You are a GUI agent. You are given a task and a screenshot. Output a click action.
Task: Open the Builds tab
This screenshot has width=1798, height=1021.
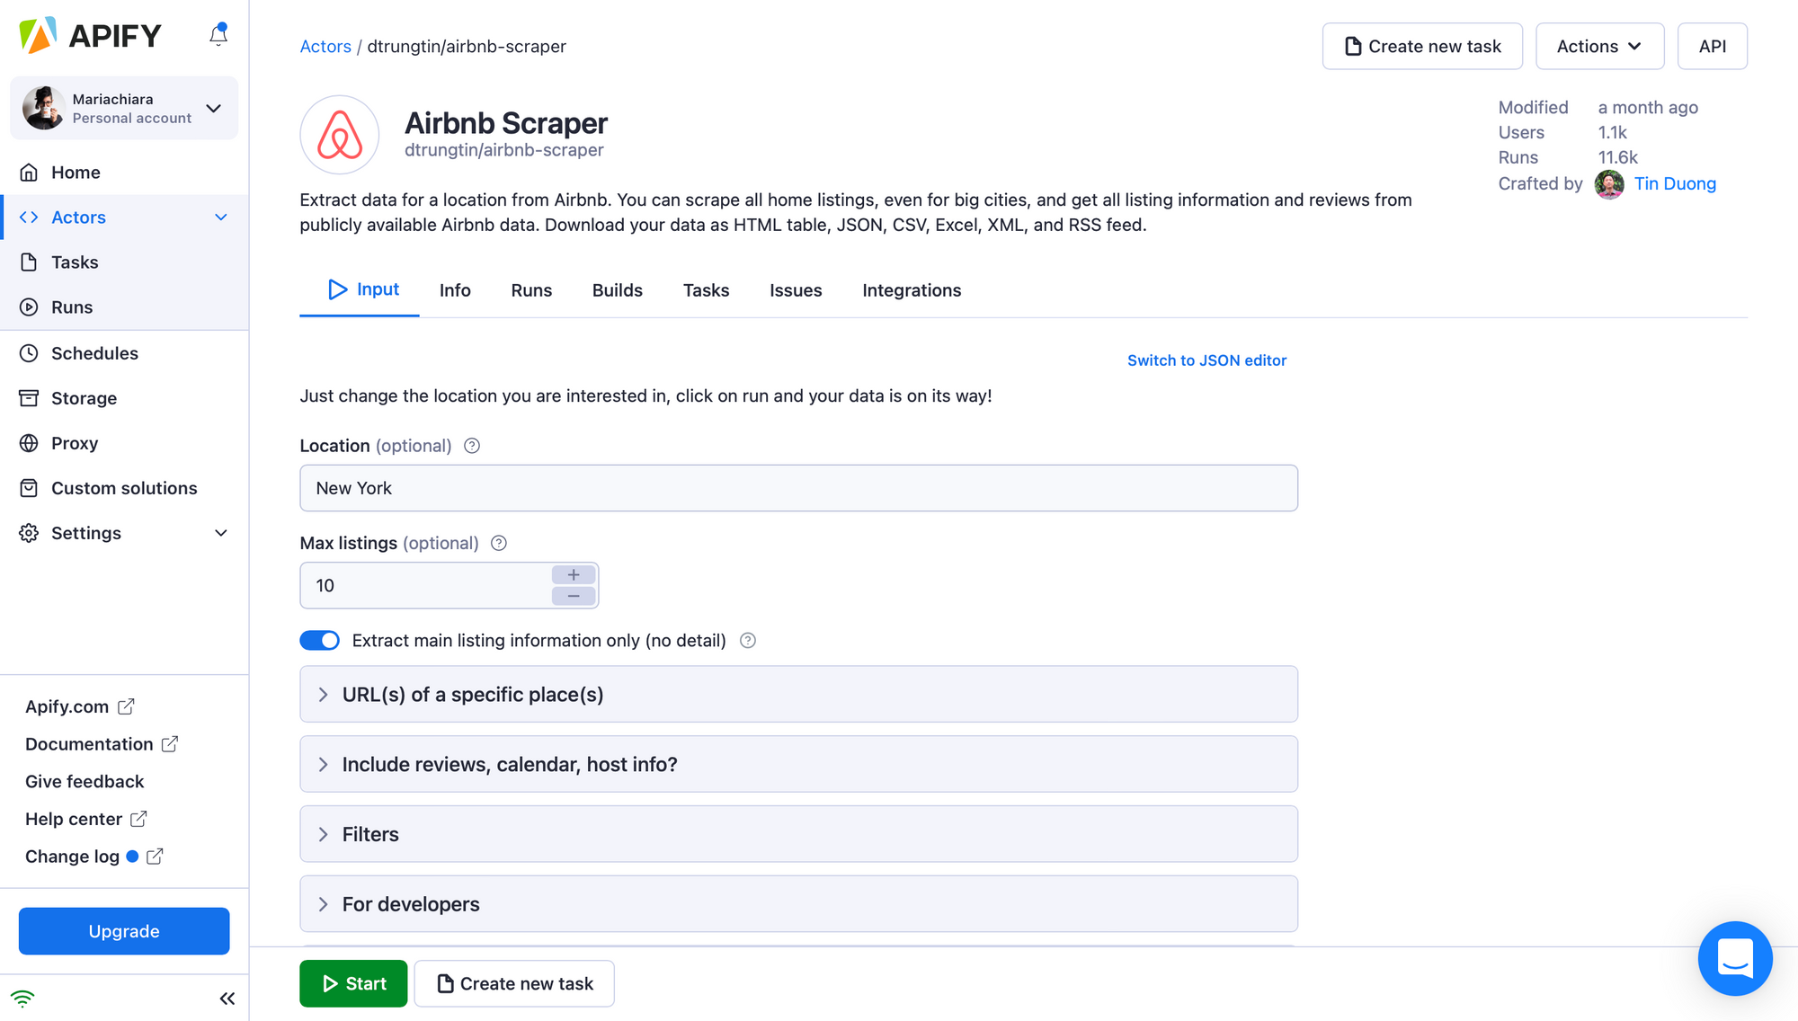(617, 290)
